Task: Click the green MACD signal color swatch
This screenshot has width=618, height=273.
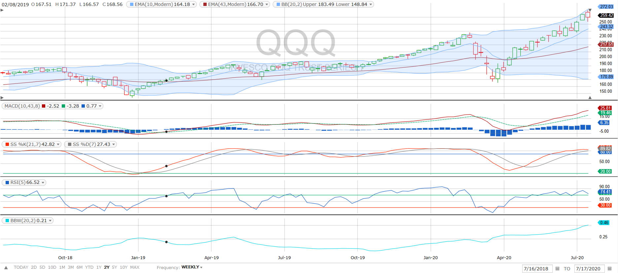Action: coord(63,106)
